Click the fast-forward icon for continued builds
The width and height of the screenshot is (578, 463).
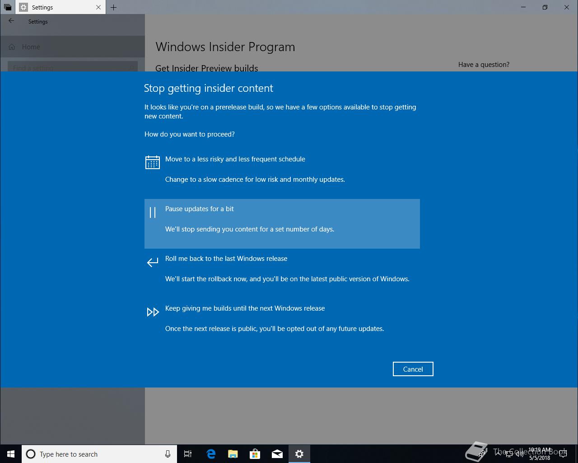[153, 312]
